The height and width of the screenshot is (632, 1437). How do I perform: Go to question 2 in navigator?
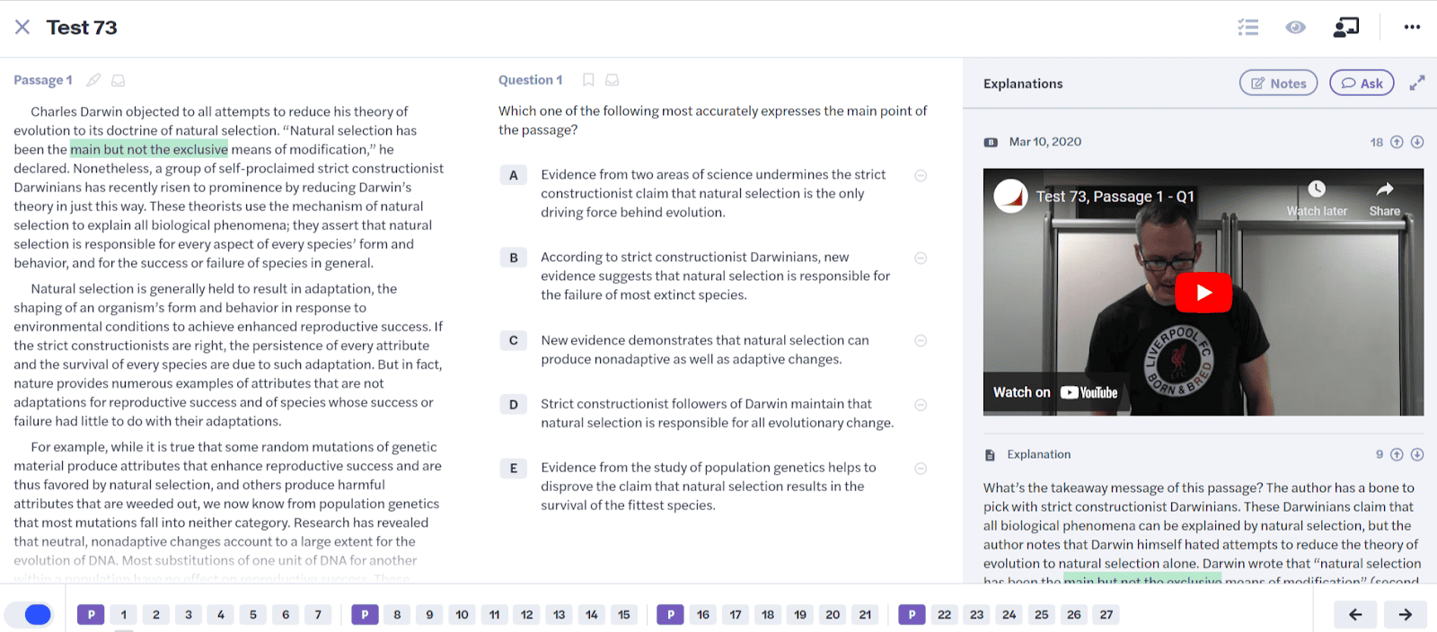[156, 615]
